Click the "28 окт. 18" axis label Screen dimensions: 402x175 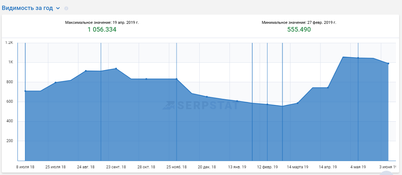146,167
